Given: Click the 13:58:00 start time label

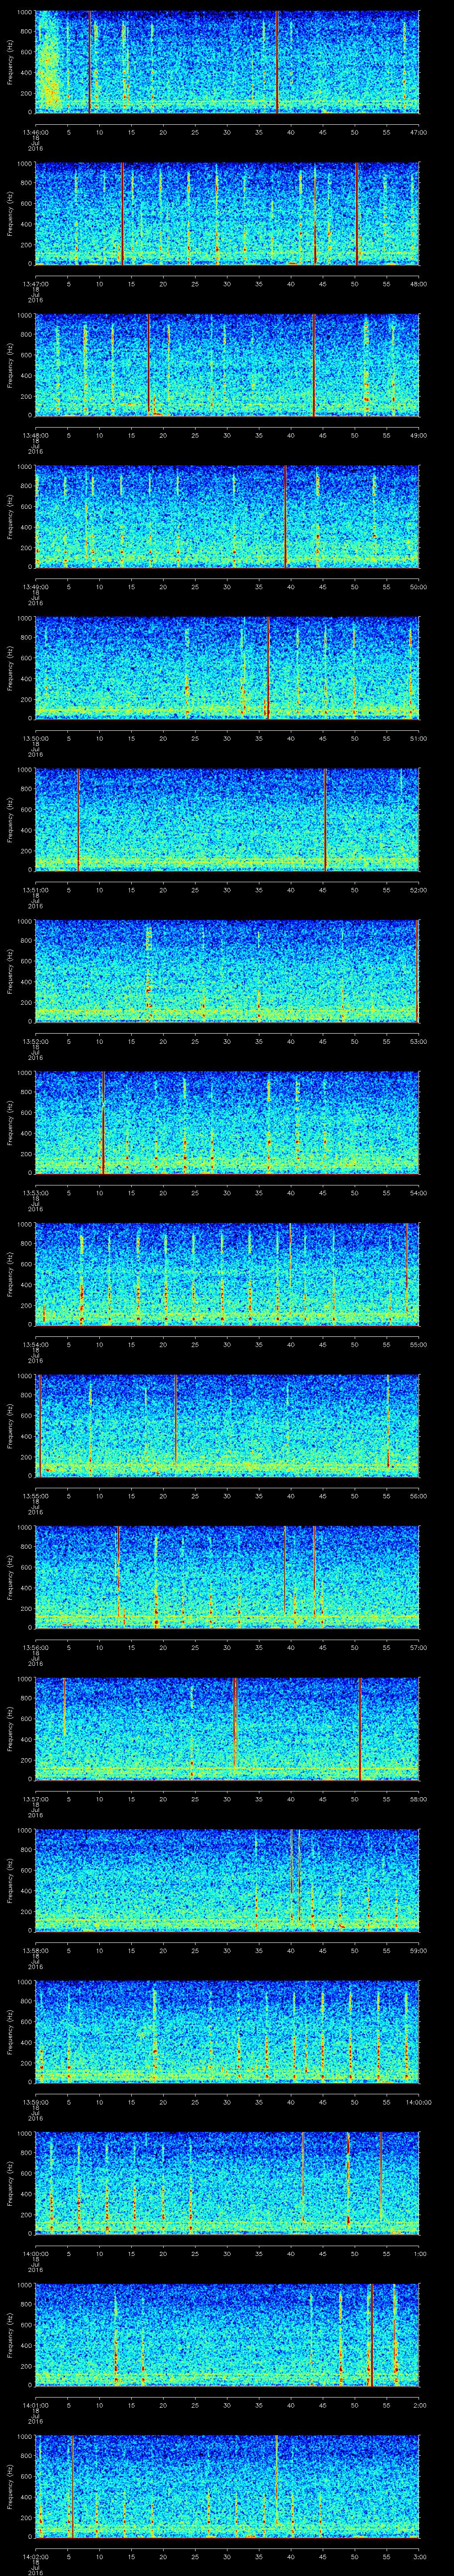Looking at the screenshot, I should pyautogui.click(x=36, y=1950).
